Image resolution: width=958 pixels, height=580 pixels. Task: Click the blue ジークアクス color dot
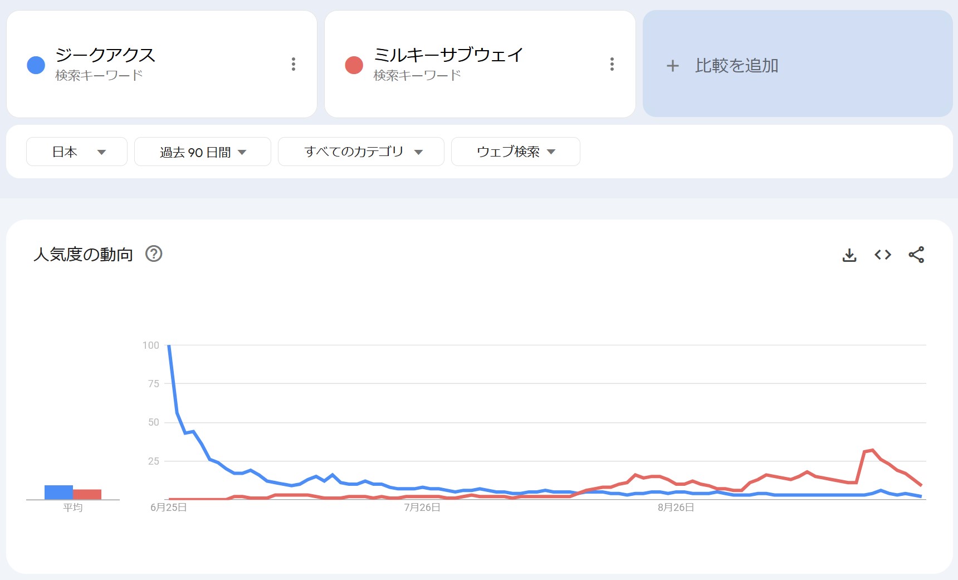click(36, 65)
